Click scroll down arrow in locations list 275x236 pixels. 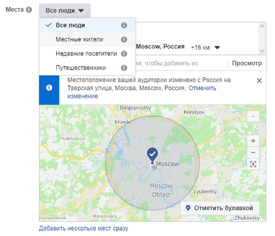click(x=262, y=51)
